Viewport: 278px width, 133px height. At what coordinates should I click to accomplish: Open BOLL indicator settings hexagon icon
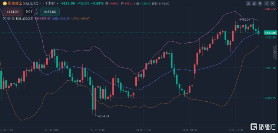click(9, 18)
